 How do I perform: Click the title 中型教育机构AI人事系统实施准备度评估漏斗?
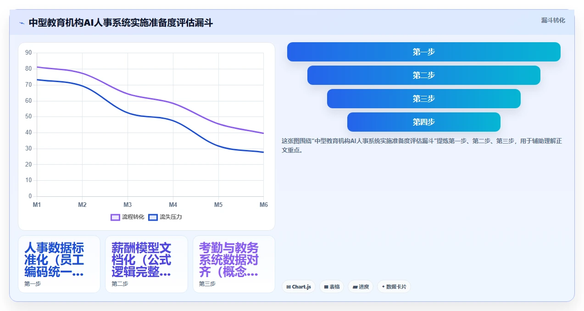(x=121, y=23)
